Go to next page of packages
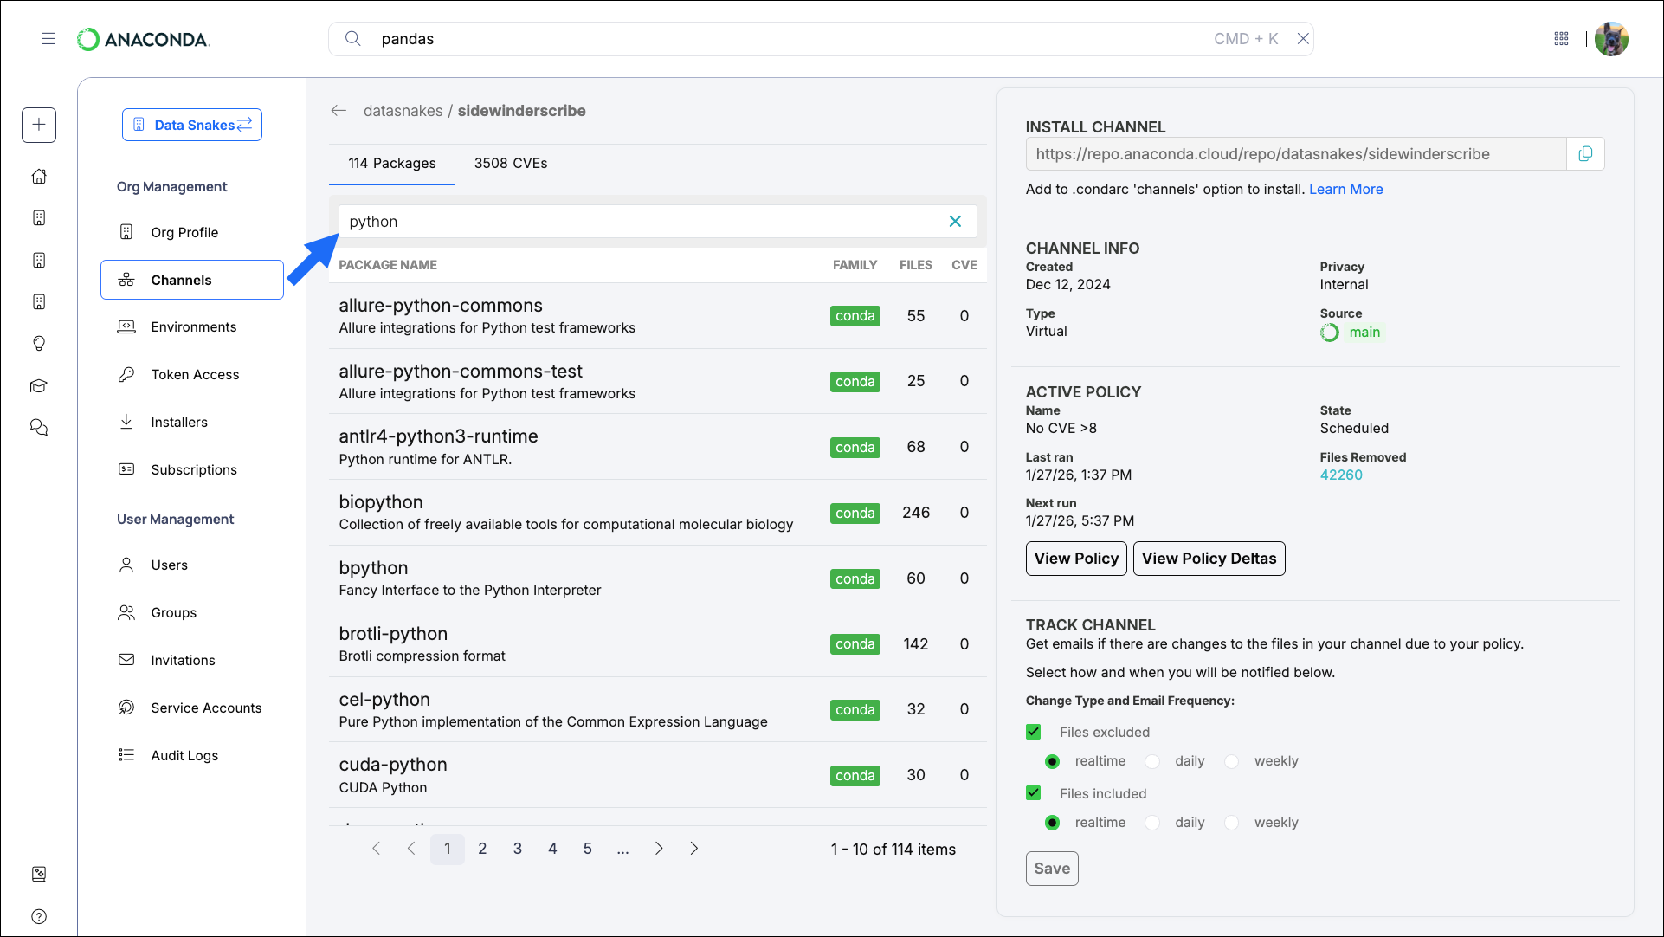The image size is (1664, 937). [659, 849]
